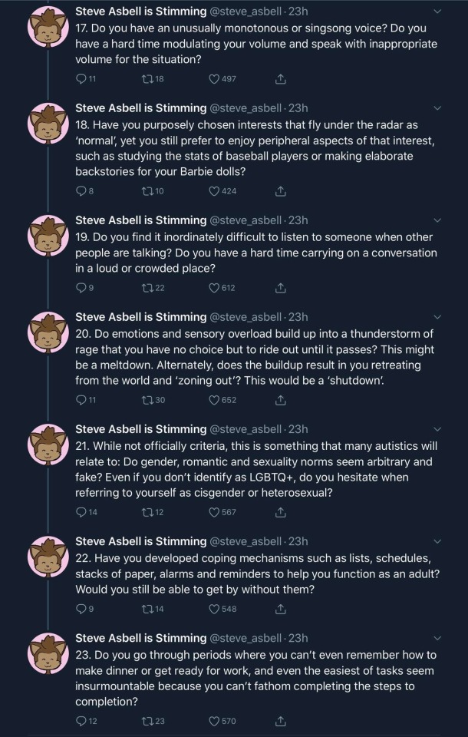Viewport: 468px width, 737px height.
Task: Click @steve_asbell handle on tweet 22
Action: [246, 541]
